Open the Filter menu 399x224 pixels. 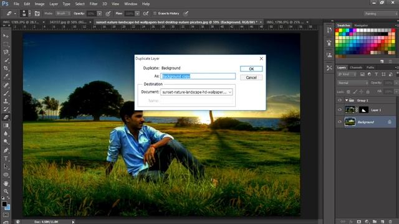(94, 4)
